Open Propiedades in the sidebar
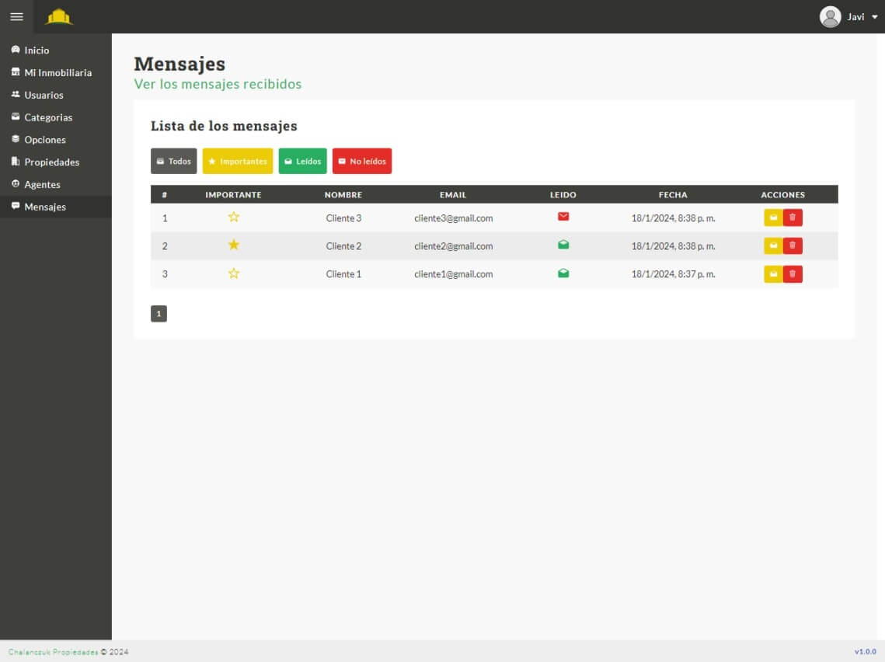Viewport: 885px width, 662px height. pyautogui.click(x=51, y=162)
